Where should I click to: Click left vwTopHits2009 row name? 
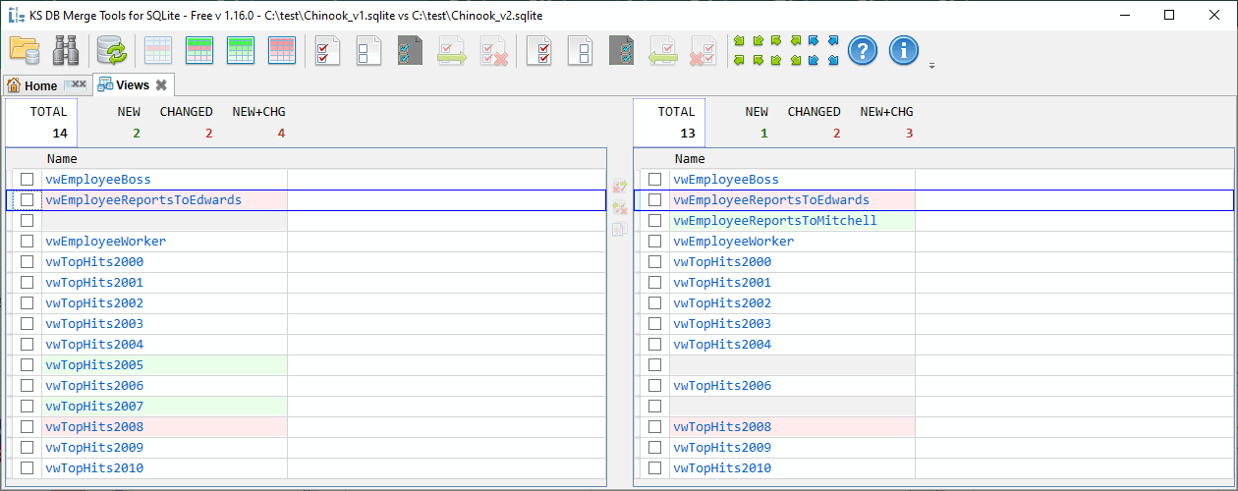(x=94, y=448)
